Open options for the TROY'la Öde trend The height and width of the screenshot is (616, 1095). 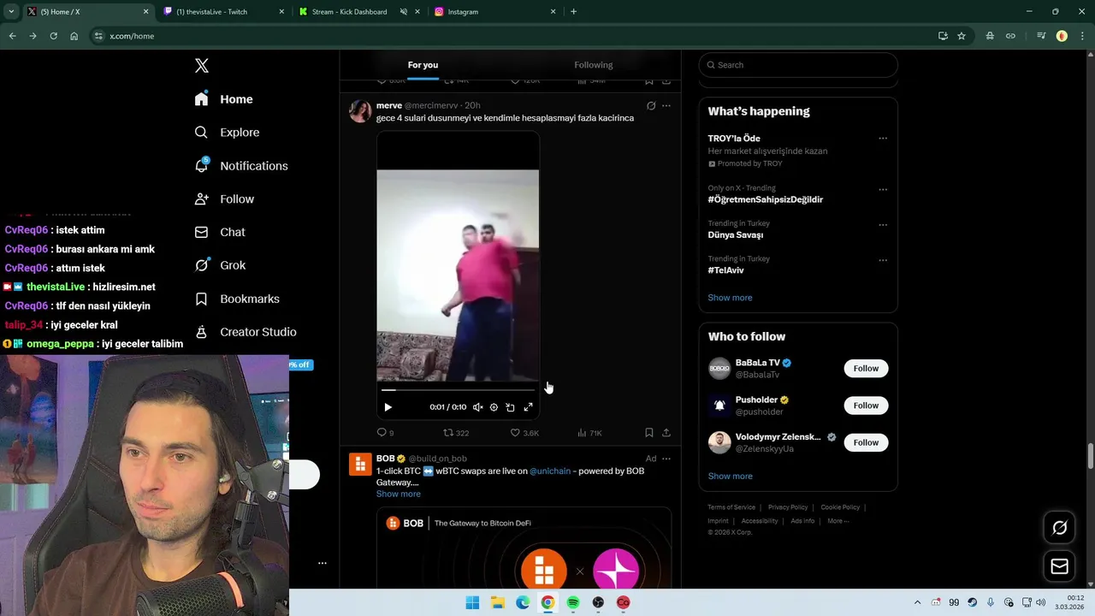point(883,139)
